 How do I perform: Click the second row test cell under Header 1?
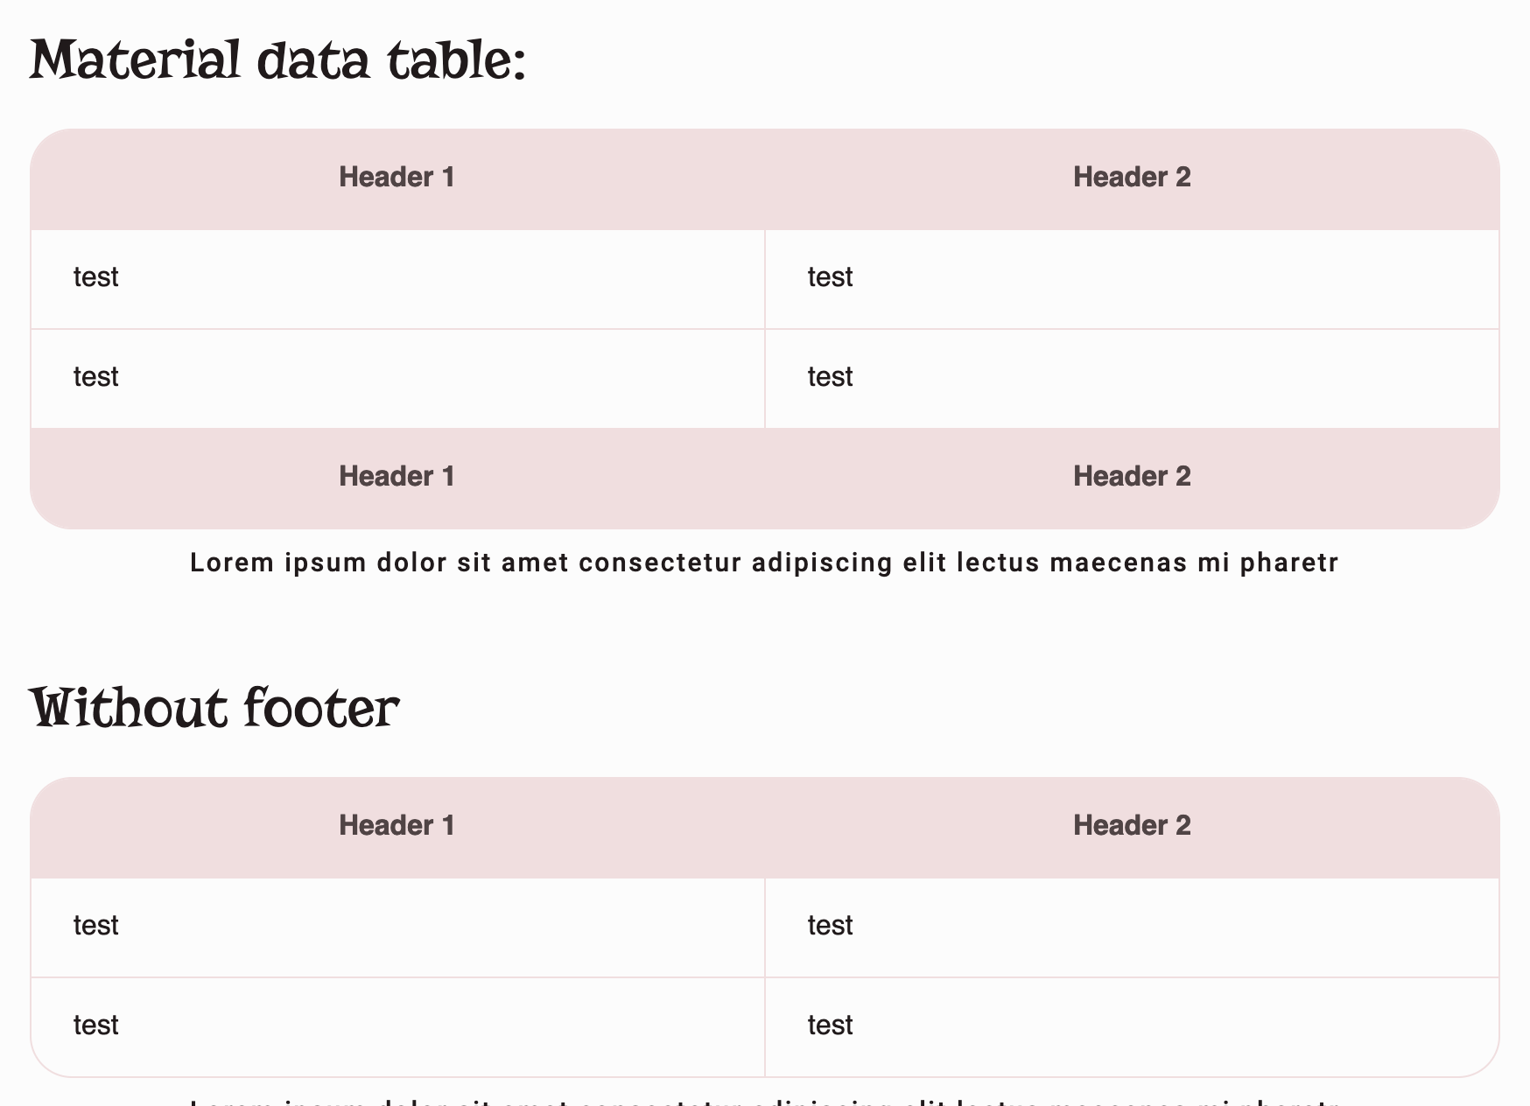95,376
